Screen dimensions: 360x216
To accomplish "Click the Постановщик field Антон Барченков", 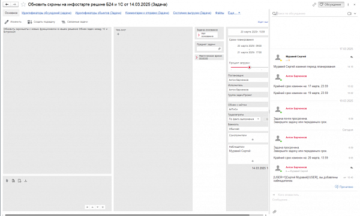I will [248, 80].
